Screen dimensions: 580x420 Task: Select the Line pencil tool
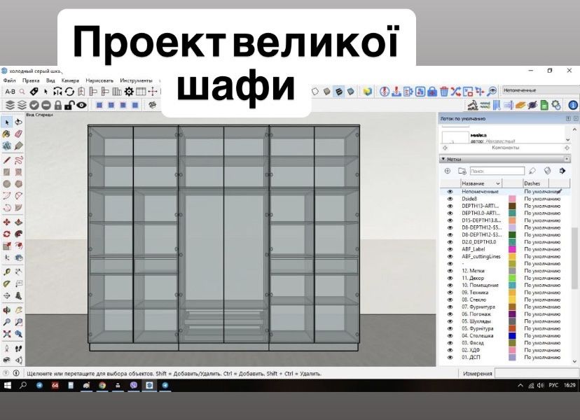[7, 160]
